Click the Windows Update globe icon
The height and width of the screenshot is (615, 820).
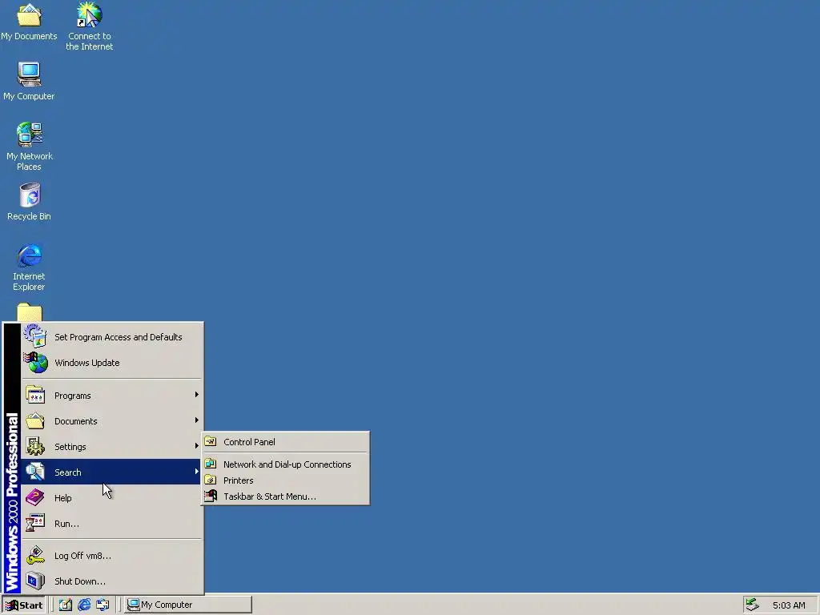coord(35,363)
